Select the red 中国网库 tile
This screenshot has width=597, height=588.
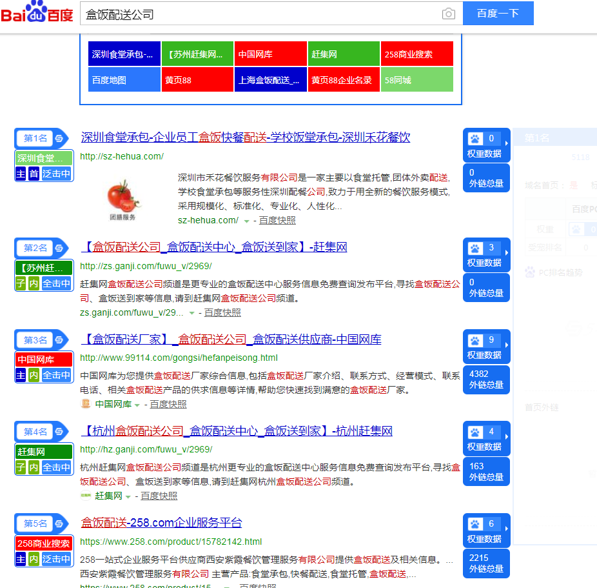270,54
